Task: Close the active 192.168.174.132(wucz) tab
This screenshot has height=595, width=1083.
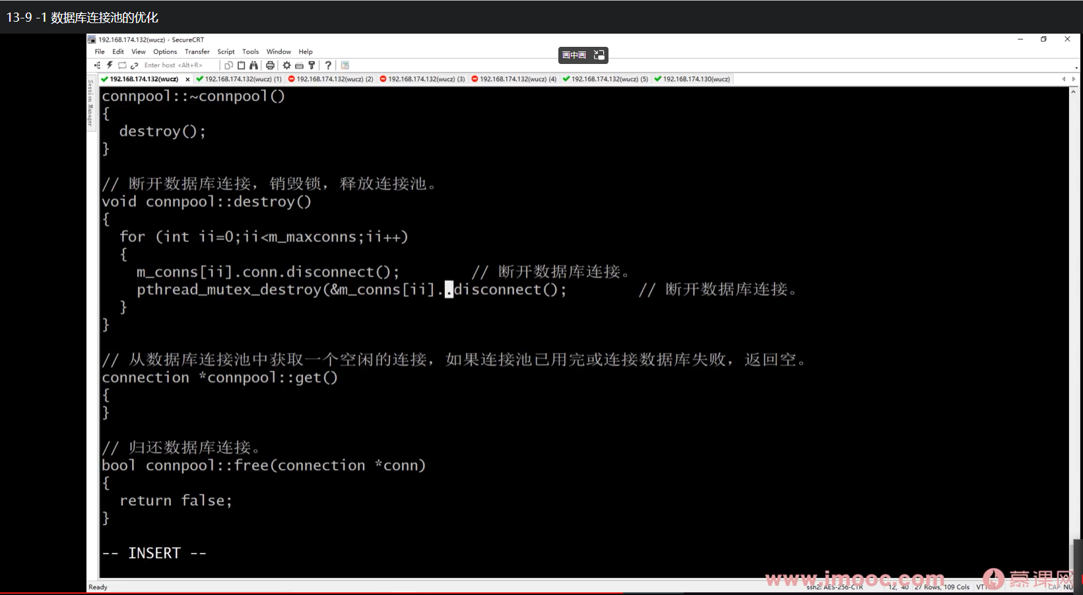Action: pos(187,79)
